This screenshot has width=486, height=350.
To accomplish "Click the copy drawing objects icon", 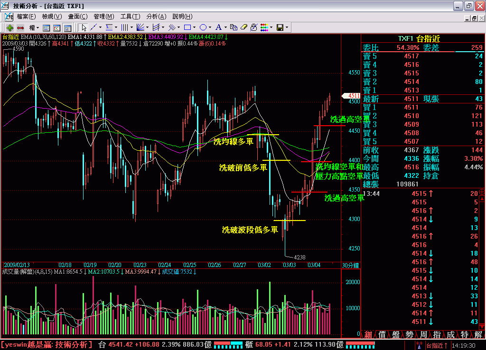I will 234,28.
